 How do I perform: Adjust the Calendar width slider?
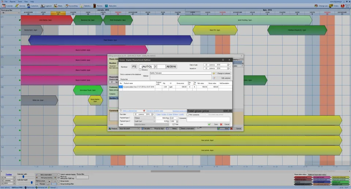pos(23,177)
